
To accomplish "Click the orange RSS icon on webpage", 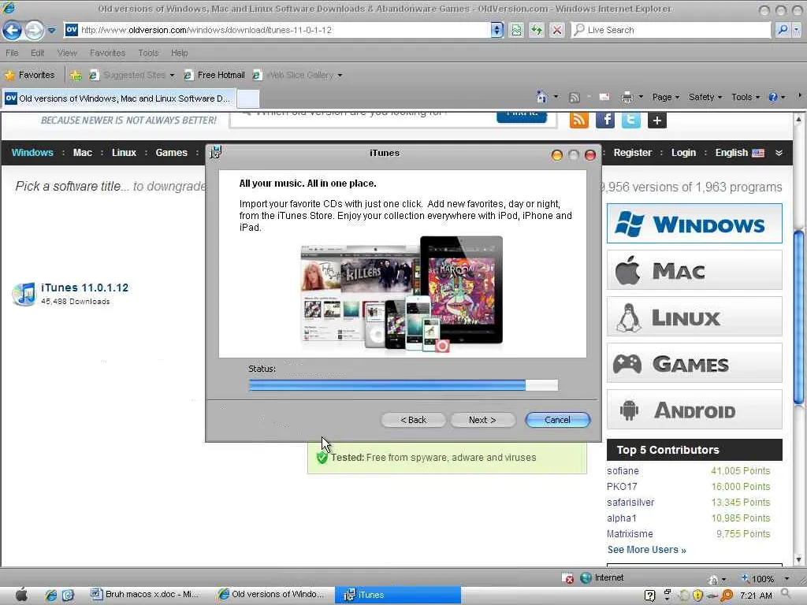I will pos(579,120).
